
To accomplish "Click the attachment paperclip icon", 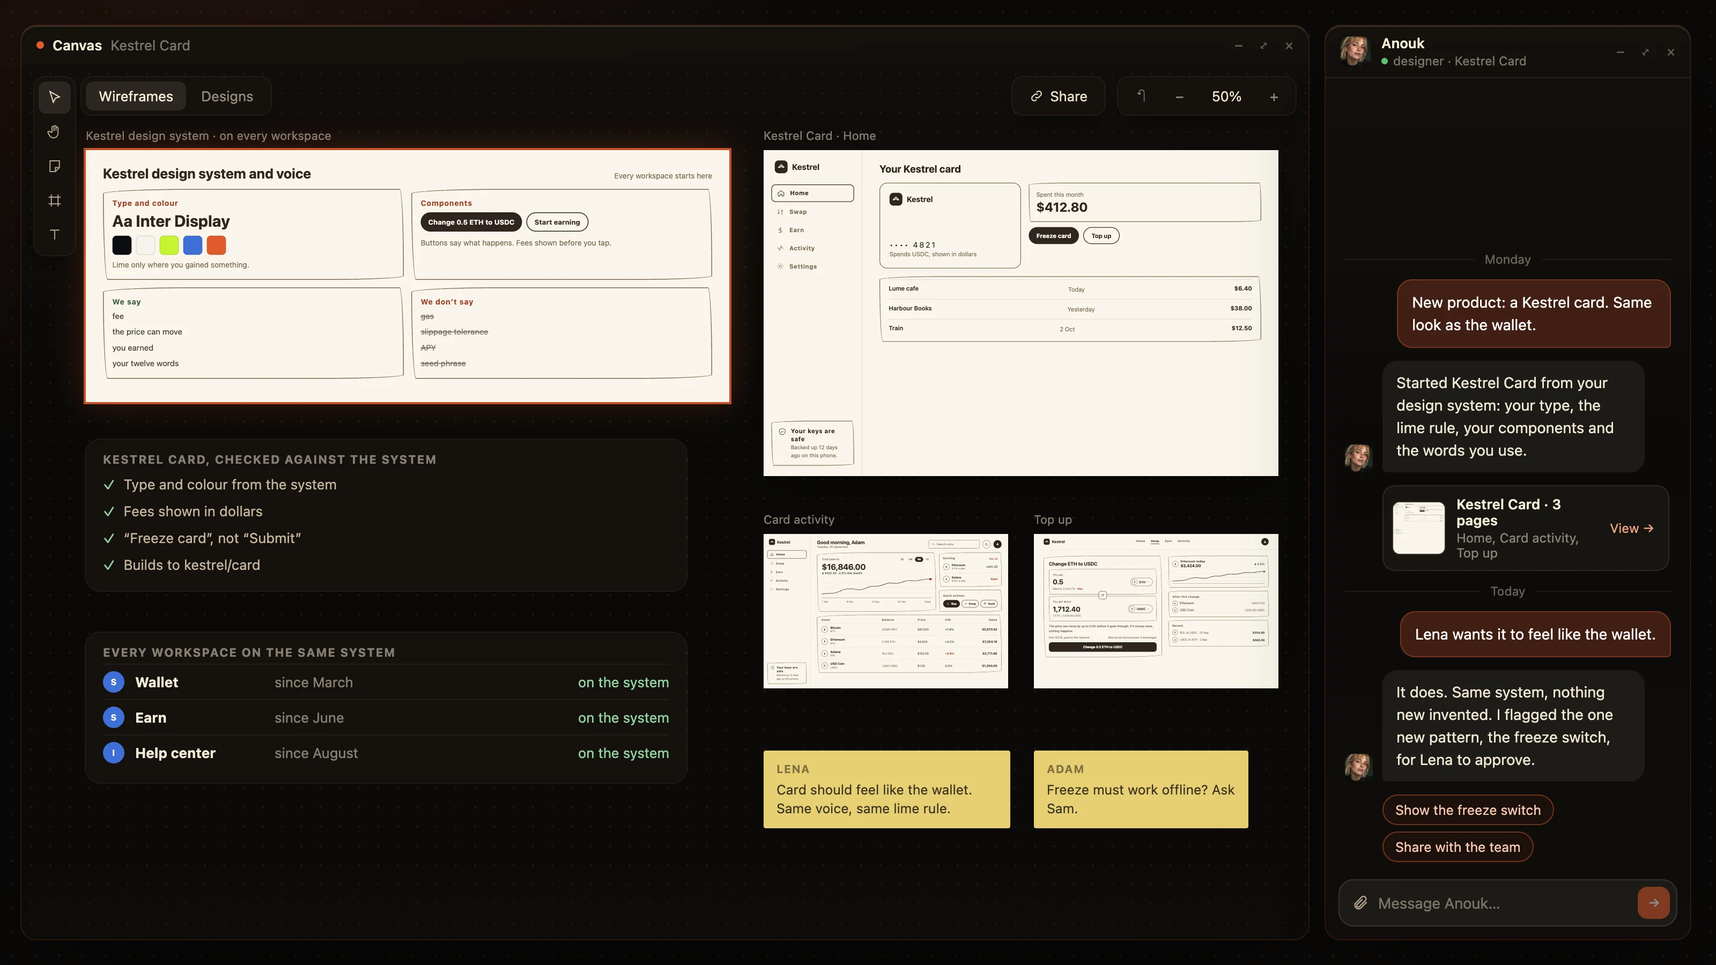I will pyautogui.click(x=1360, y=903).
